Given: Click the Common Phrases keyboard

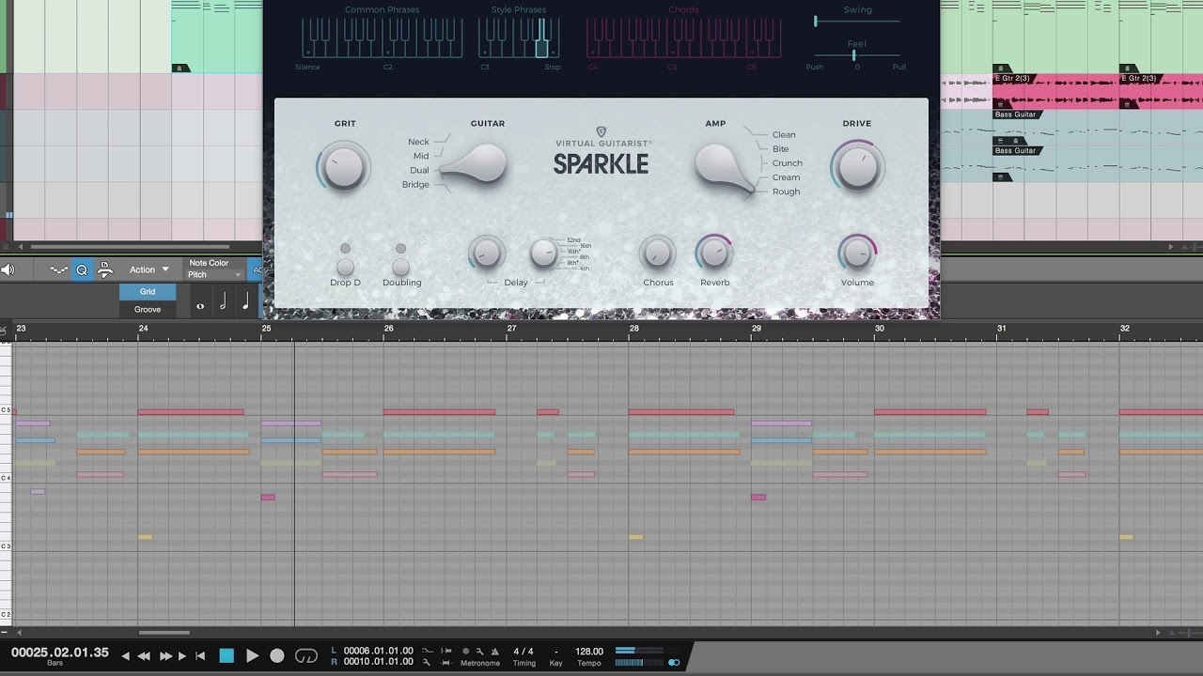Looking at the screenshot, I should (x=382, y=39).
